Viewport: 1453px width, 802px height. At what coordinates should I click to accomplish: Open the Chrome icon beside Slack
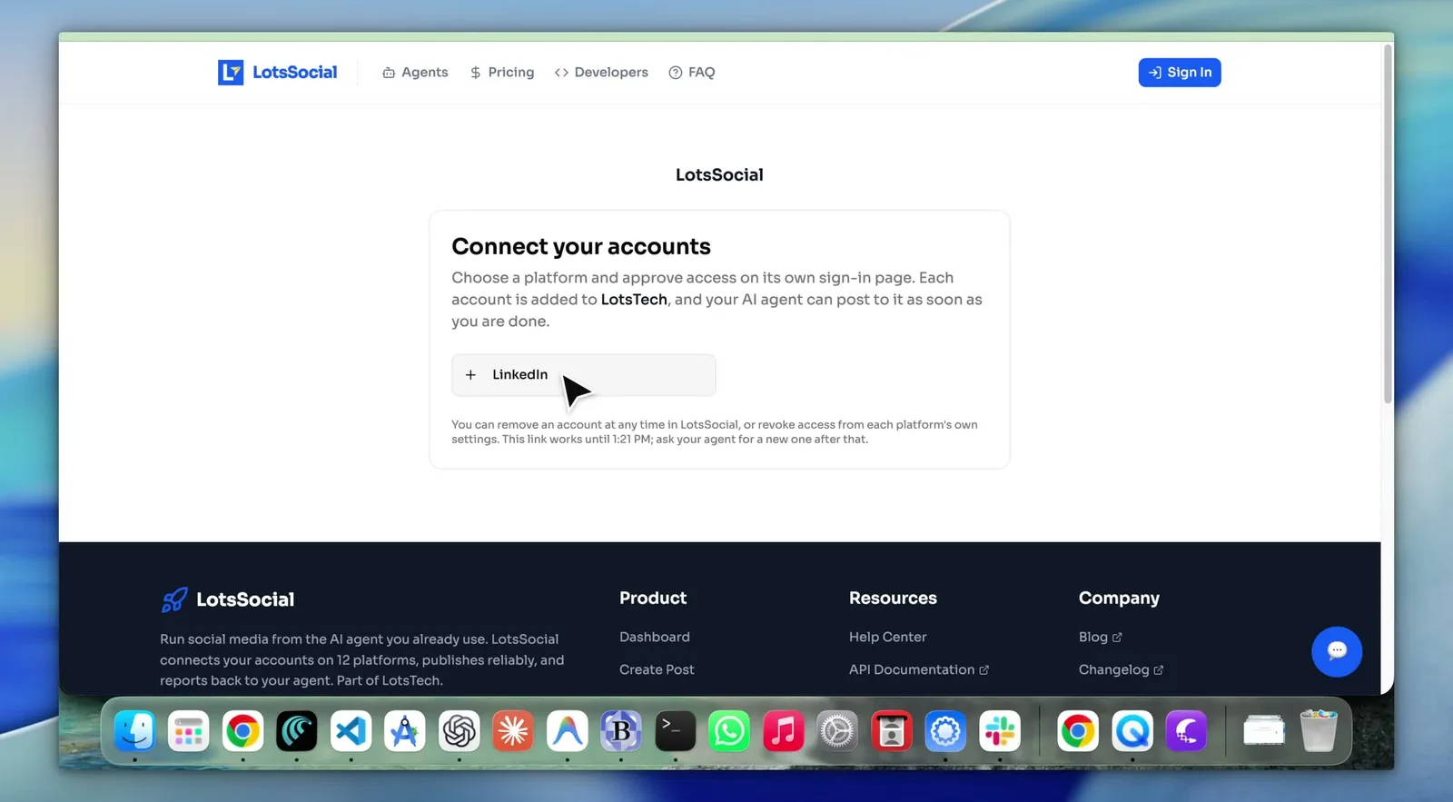click(1078, 731)
